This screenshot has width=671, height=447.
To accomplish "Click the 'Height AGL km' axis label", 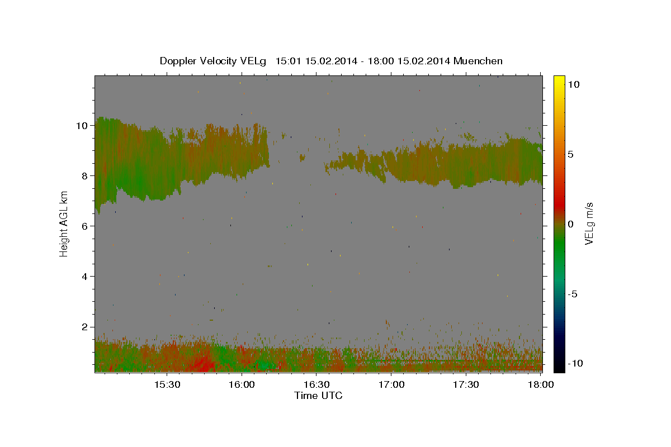I will coord(64,223).
